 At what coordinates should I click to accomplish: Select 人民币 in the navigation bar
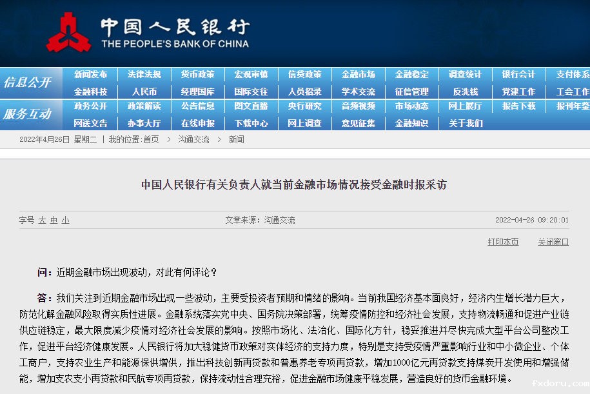(144, 92)
